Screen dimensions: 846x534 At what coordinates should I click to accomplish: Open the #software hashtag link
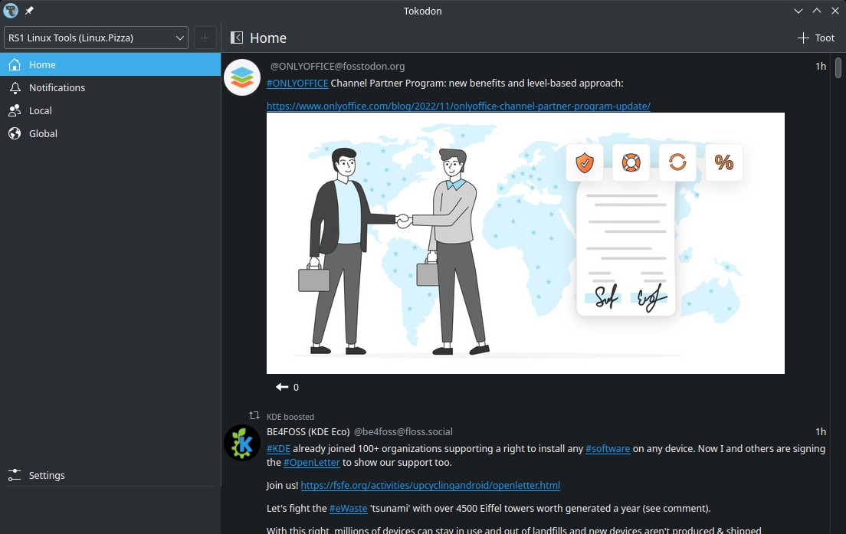608,449
